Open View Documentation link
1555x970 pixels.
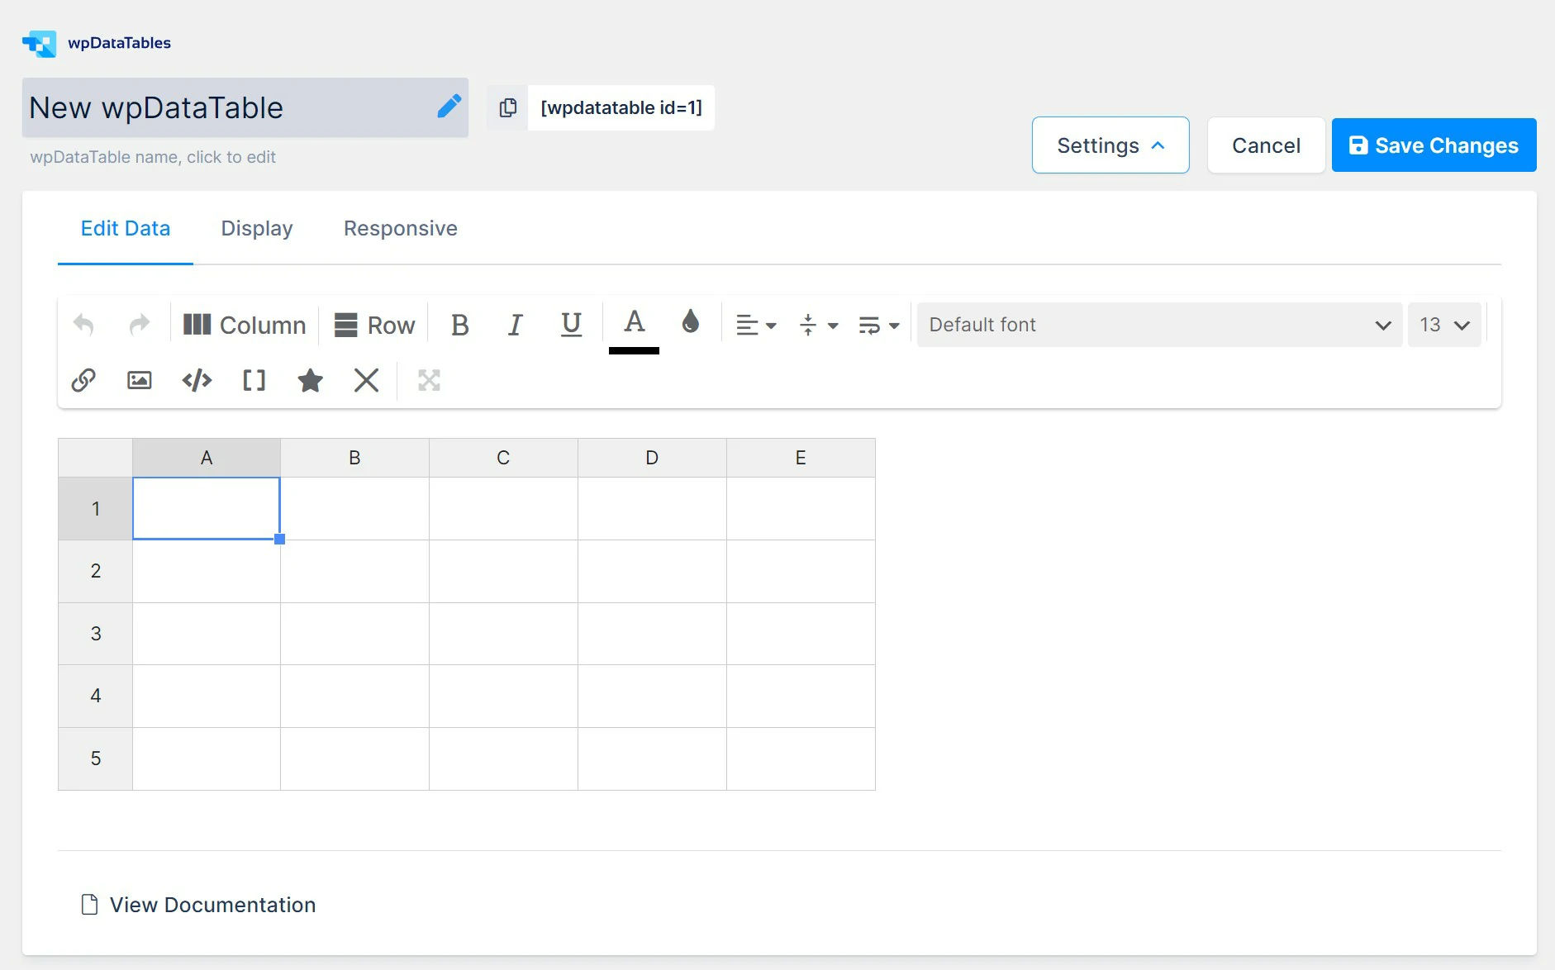(x=198, y=905)
